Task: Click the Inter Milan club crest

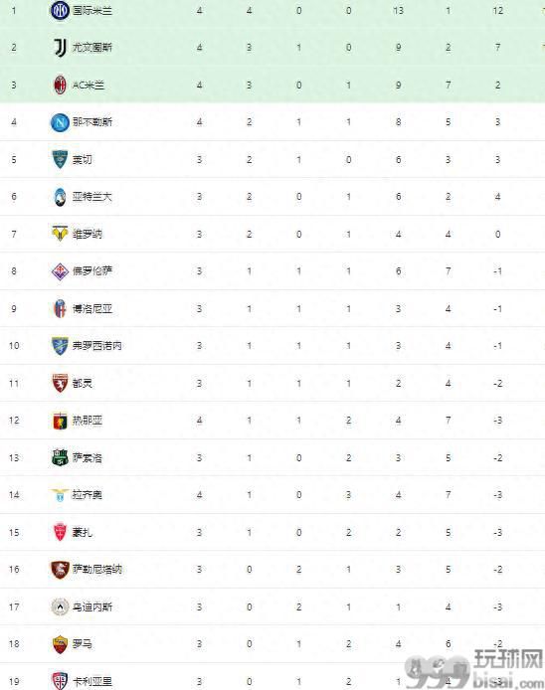Action: [60, 10]
